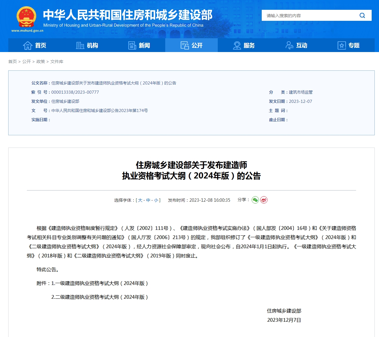This screenshot has height=337, width=379.
Task: Click the home icon in navigation bar
Action: pos(27,46)
